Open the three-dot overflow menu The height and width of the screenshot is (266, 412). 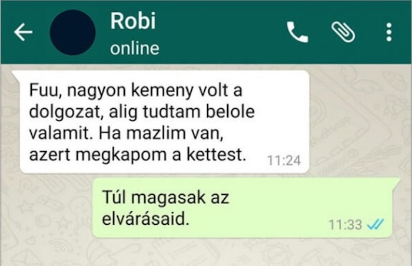[389, 32]
